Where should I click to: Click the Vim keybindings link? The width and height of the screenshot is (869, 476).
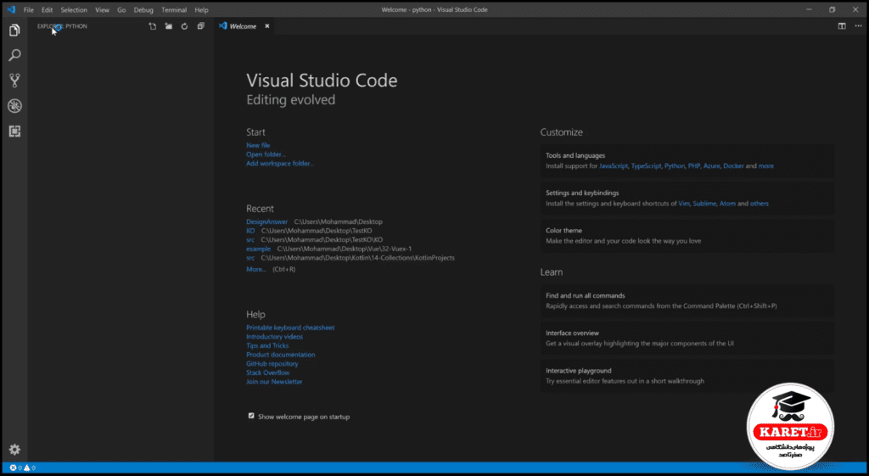point(684,204)
